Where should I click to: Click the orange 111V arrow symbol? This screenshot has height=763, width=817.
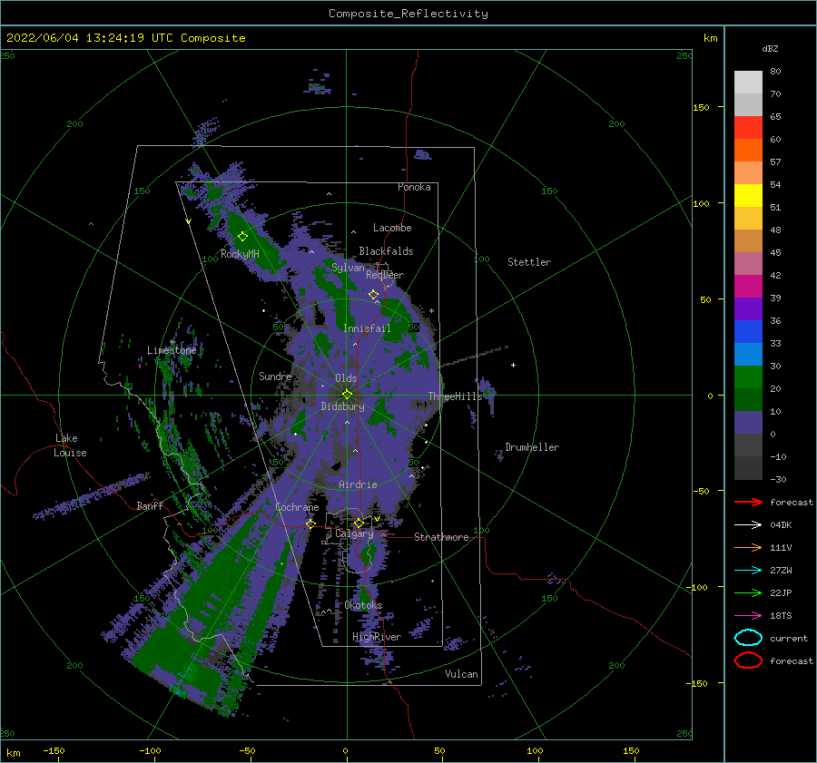pos(748,547)
